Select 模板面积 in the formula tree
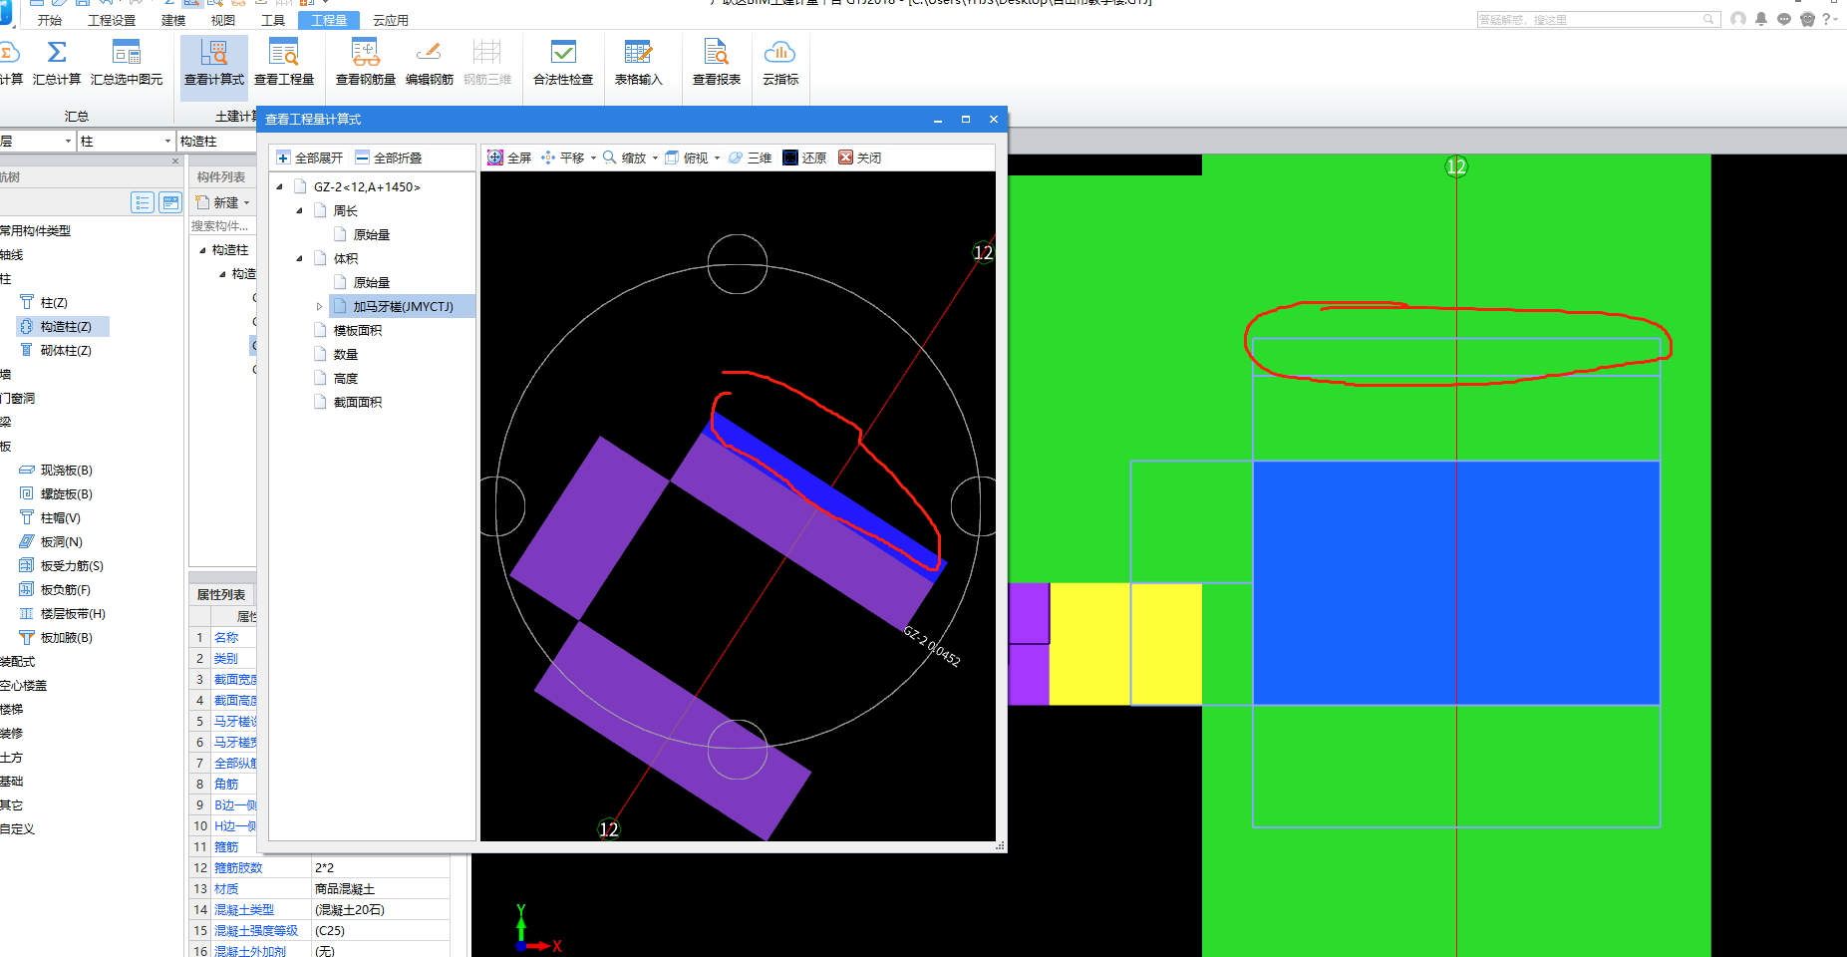The width and height of the screenshot is (1847, 957). [x=358, y=330]
